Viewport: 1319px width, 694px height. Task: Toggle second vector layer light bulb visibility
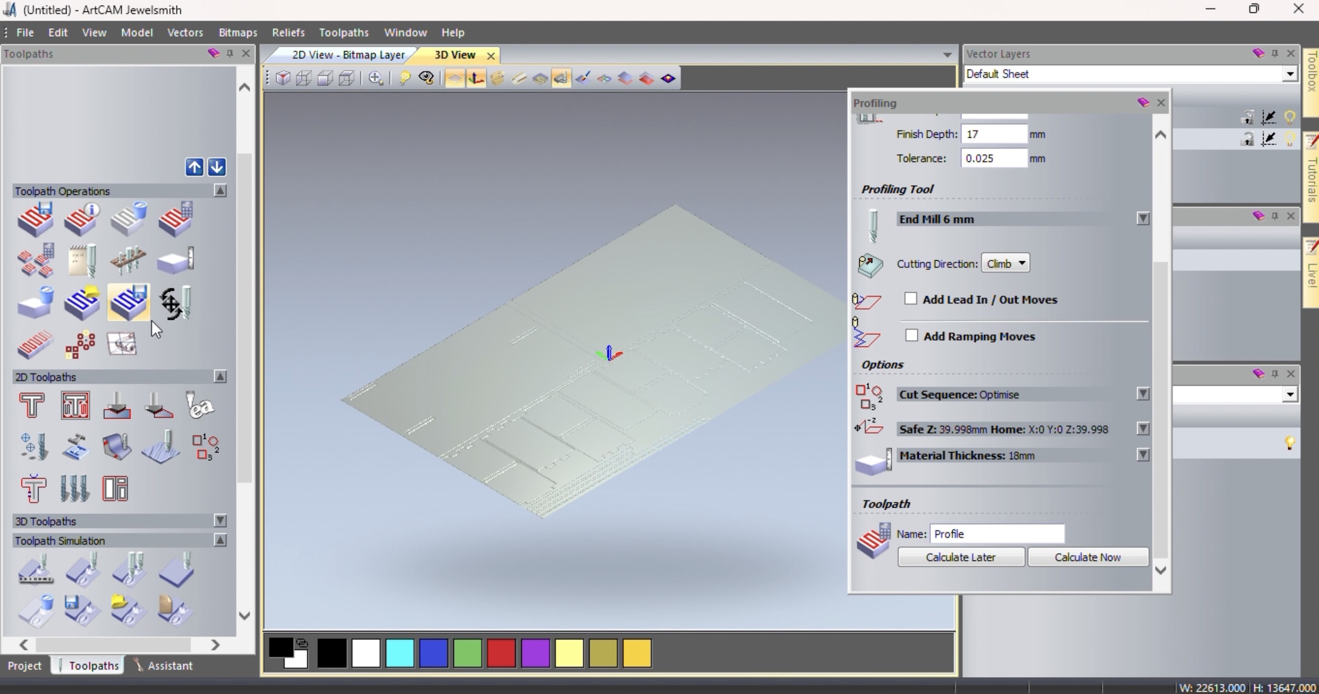(1290, 139)
